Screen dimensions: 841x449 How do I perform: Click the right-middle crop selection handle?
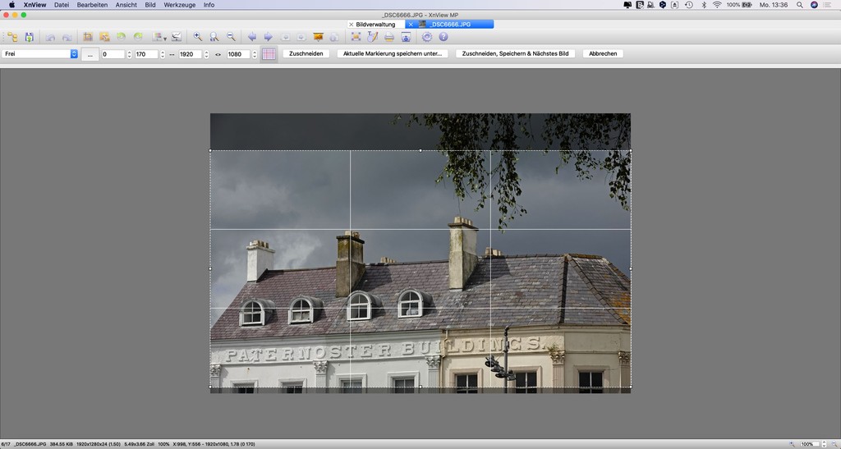(631, 268)
